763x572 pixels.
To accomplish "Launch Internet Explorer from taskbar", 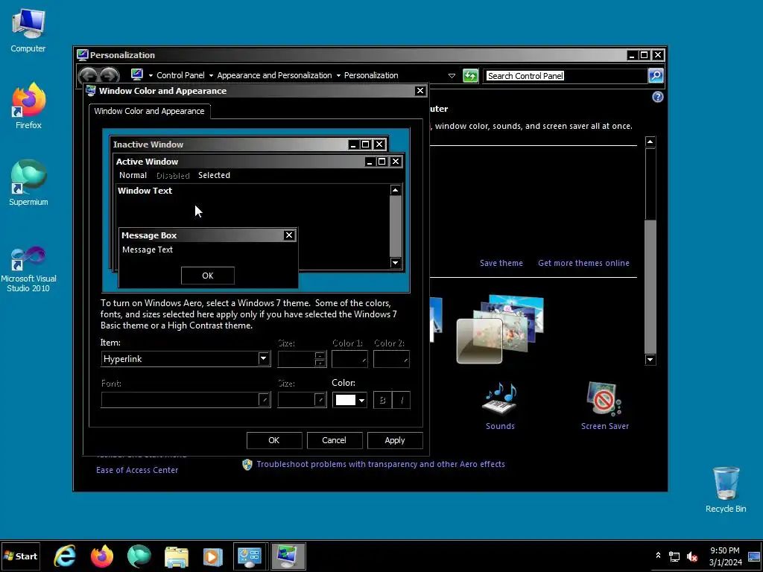I will pyautogui.click(x=65, y=556).
